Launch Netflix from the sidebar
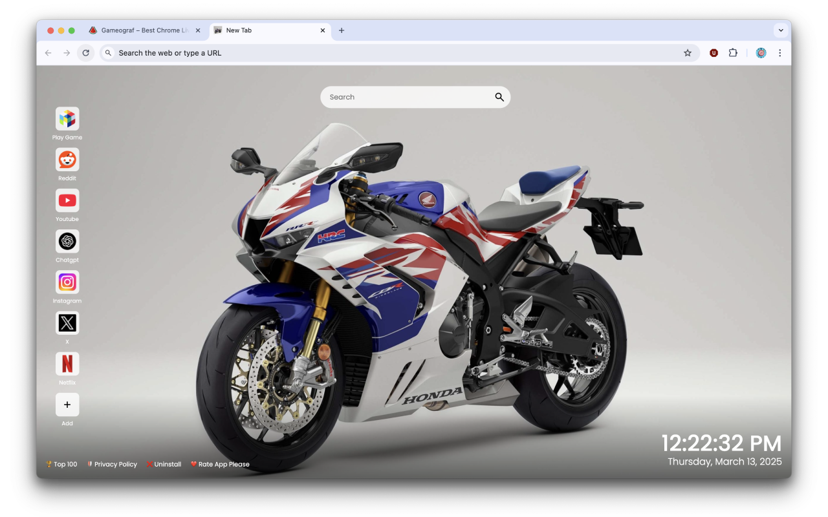The height and width of the screenshot is (517, 828). [67, 364]
